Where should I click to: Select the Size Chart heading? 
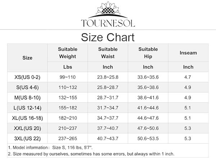(108, 37)
